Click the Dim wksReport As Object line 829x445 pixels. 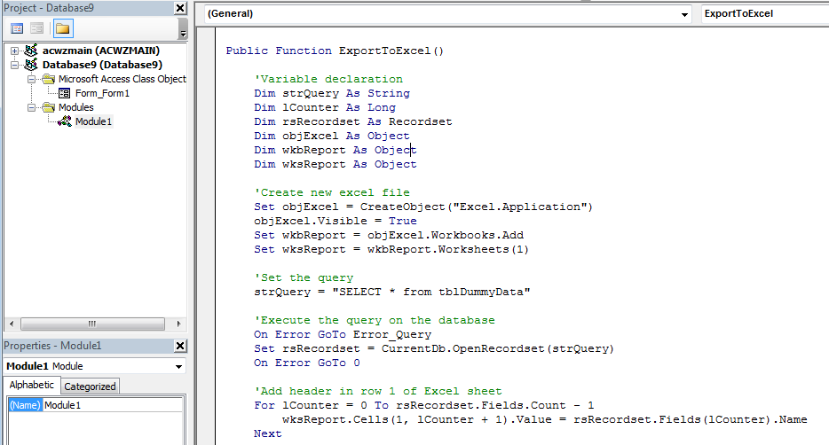[336, 165]
